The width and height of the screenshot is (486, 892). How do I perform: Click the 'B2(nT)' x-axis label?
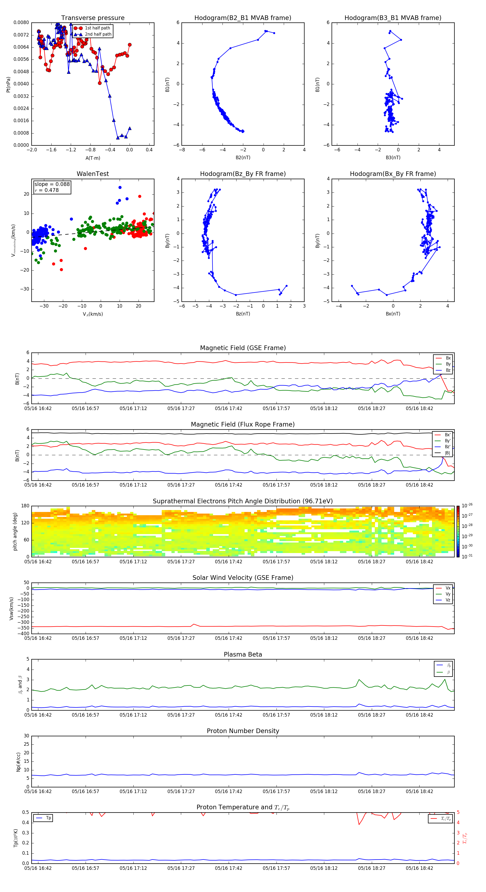tap(243, 158)
